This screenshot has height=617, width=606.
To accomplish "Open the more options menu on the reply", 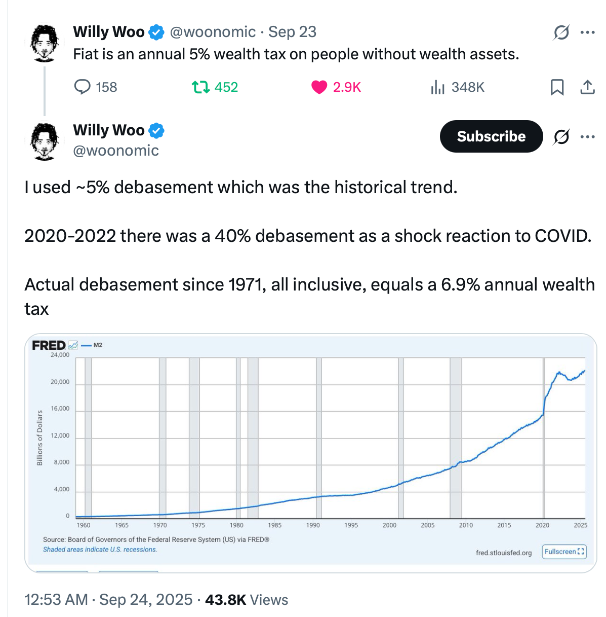I will (x=587, y=136).
